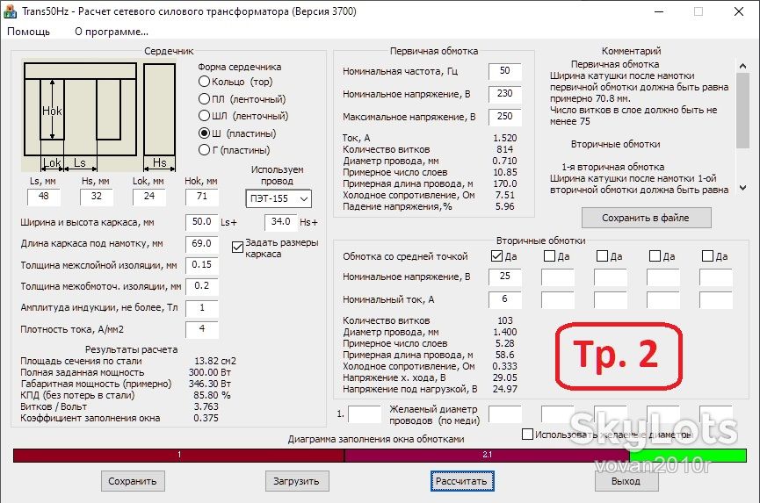760x503 pixels.
Task: Click the Выход button
Action: pos(626,481)
